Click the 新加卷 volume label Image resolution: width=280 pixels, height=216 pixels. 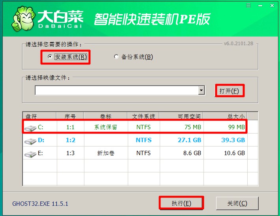[x=106, y=153]
